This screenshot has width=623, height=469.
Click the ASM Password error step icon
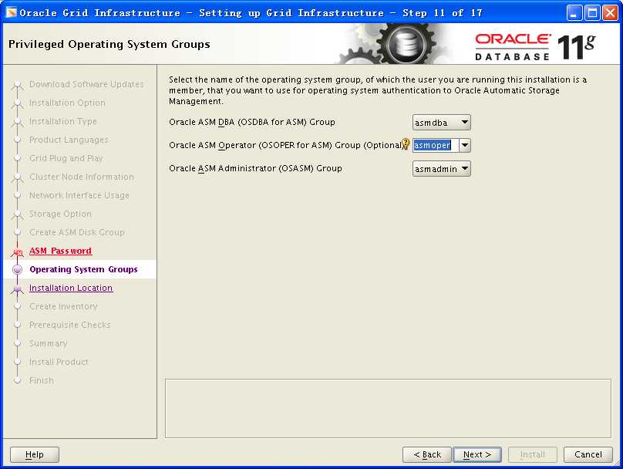point(18,252)
